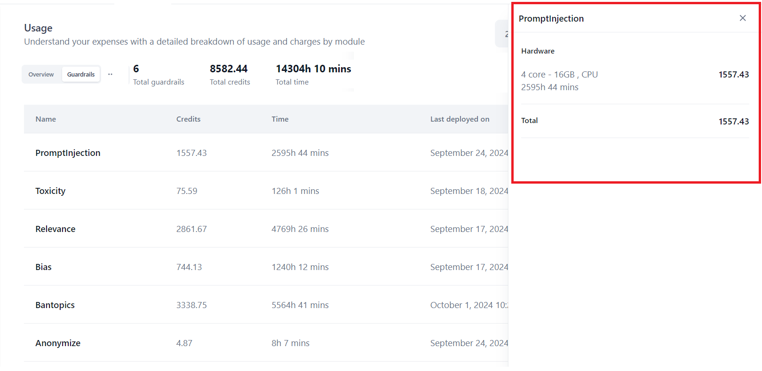Select the Relevance guardrail row
The width and height of the screenshot is (762, 371).
point(56,229)
